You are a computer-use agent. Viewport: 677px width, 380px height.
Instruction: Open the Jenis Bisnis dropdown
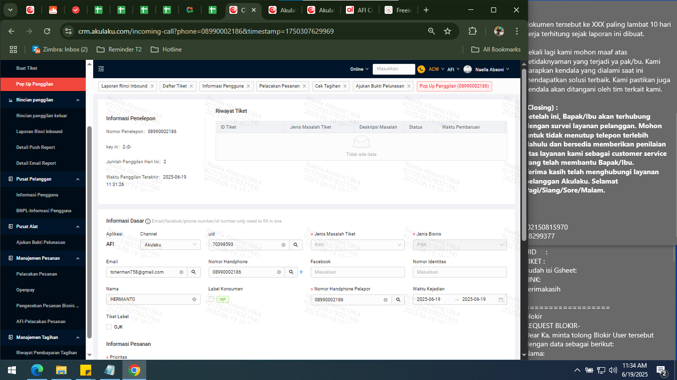tap(460, 244)
